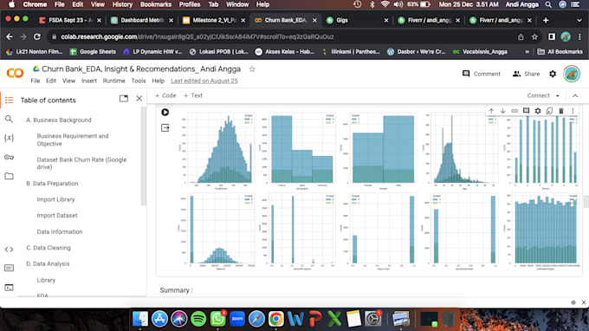Screen dimensions: 589x331
Task: Click the browser address bar
Action: click(x=286, y=36)
